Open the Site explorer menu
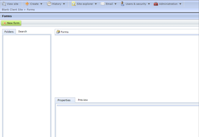The width and height of the screenshot is (199, 137). pyautogui.click(x=84, y=4)
